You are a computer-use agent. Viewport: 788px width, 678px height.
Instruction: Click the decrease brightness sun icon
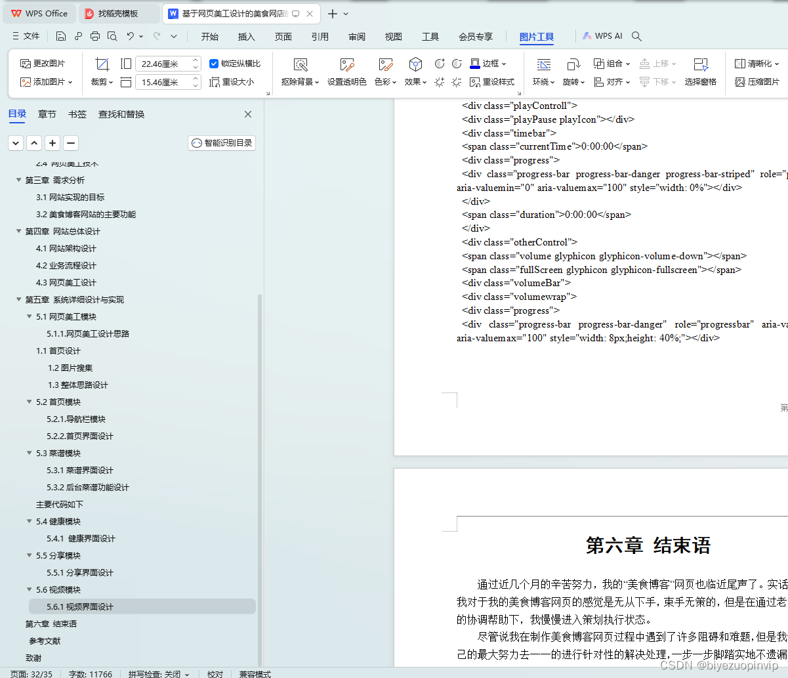click(x=457, y=82)
